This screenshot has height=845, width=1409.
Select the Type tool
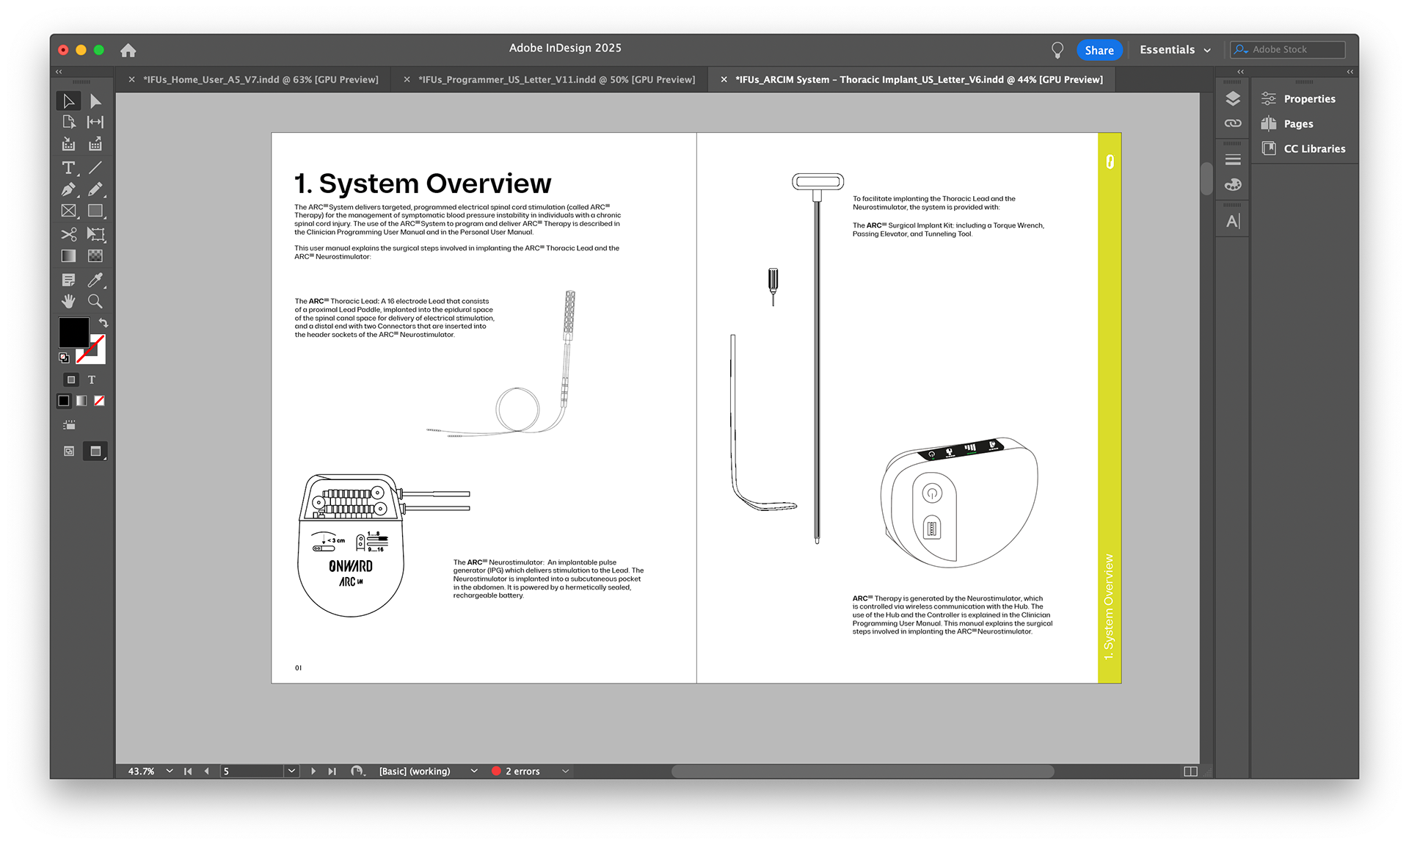68,168
